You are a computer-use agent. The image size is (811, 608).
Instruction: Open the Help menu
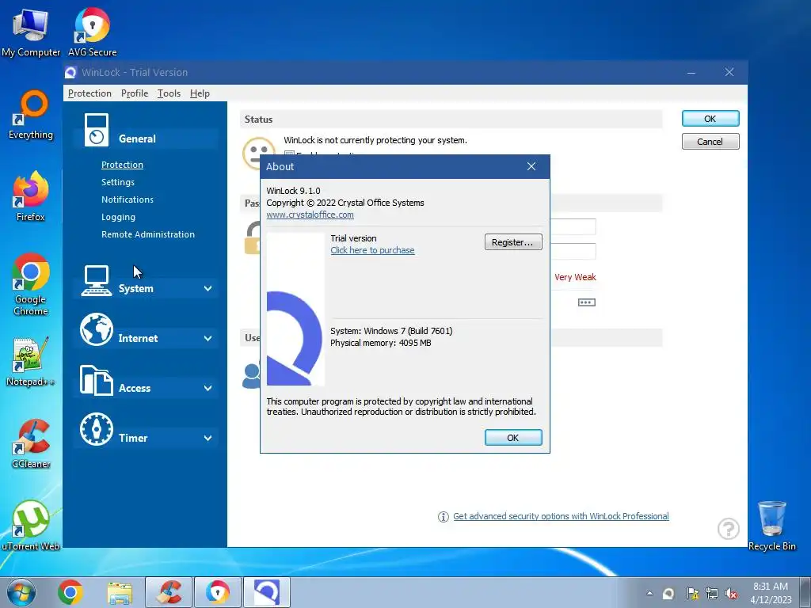tap(200, 93)
